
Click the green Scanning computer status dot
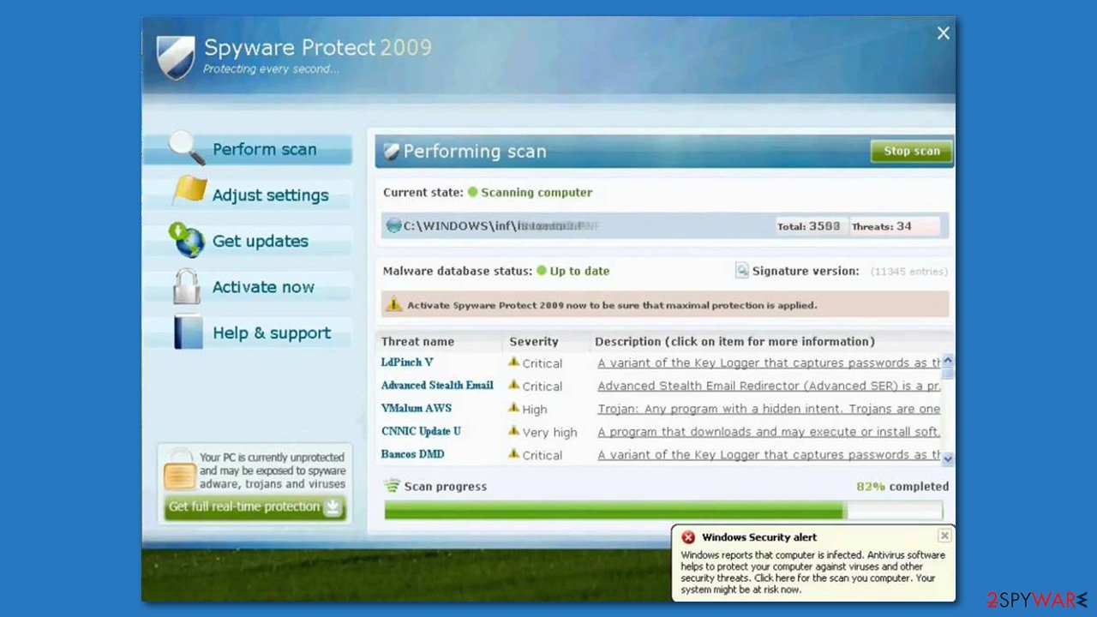click(x=472, y=192)
